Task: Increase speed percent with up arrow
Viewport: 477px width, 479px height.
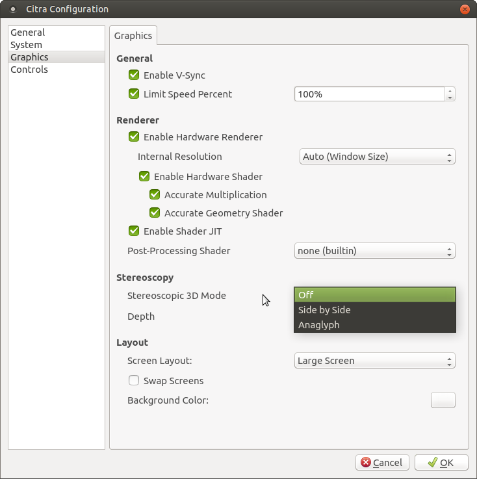Action: pos(450,91)
